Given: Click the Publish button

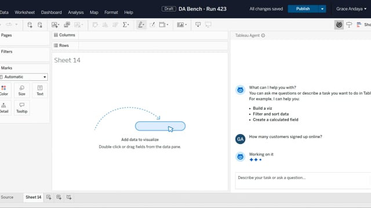Looking at the screenshot, I should pyautogui.click(x=303, y=9).
